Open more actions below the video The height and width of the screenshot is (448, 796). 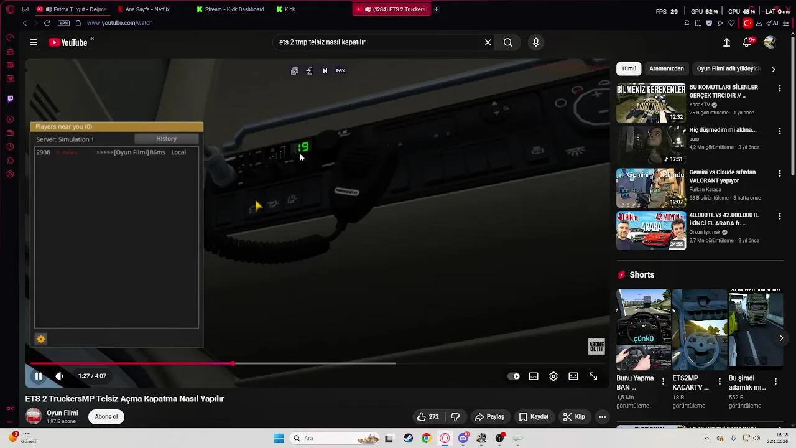click(602, 417)
